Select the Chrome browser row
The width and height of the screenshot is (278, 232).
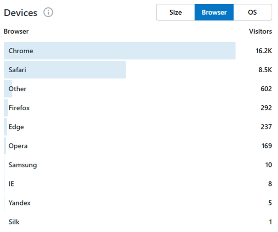coord(21,51)
